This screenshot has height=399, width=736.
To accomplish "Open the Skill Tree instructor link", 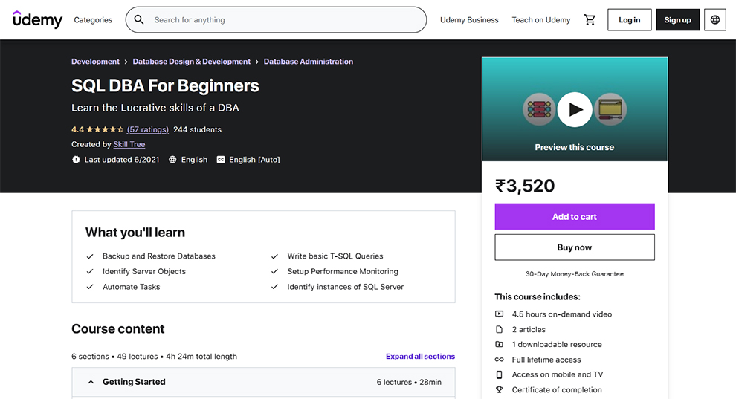I will [129, 144].
